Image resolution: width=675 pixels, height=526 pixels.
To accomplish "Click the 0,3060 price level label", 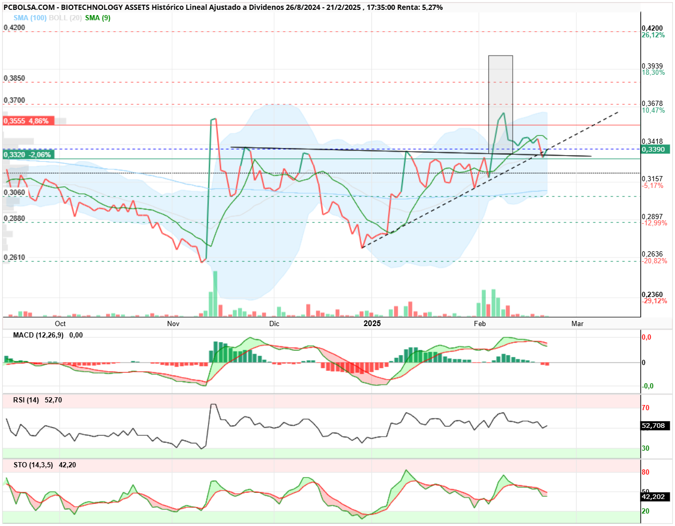I will click(x=14, y=192).
